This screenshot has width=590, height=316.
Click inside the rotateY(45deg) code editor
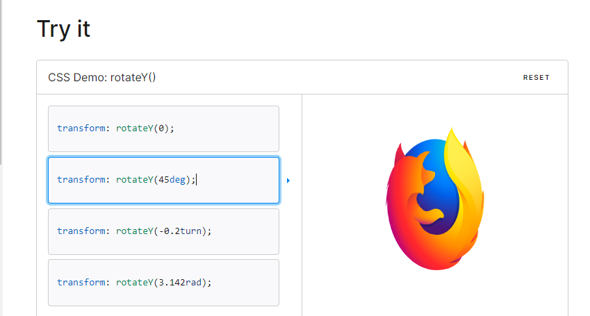[x=163, y=180]
